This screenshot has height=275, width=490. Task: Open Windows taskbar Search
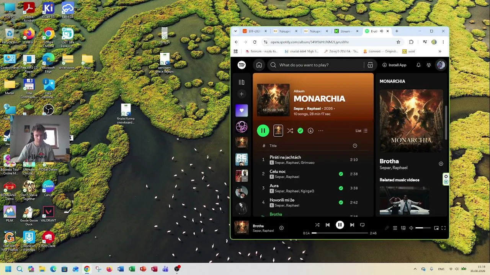pyautogui.click(x=20, y=269)
